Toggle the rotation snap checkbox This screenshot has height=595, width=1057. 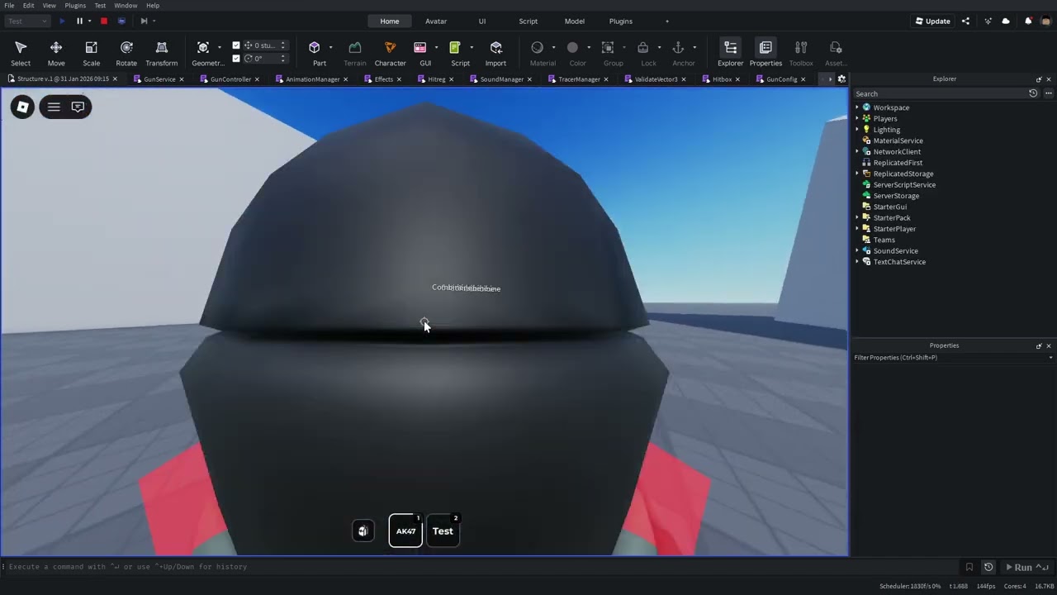coord(236,59)
